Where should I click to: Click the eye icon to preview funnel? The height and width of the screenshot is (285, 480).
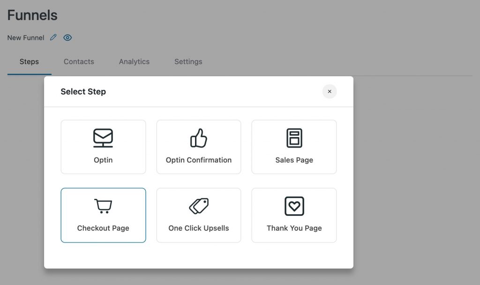point(67,37)
